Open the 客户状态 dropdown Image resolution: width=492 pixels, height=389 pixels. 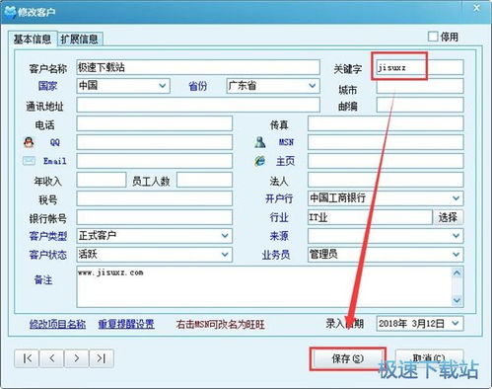tap(225, 255)
